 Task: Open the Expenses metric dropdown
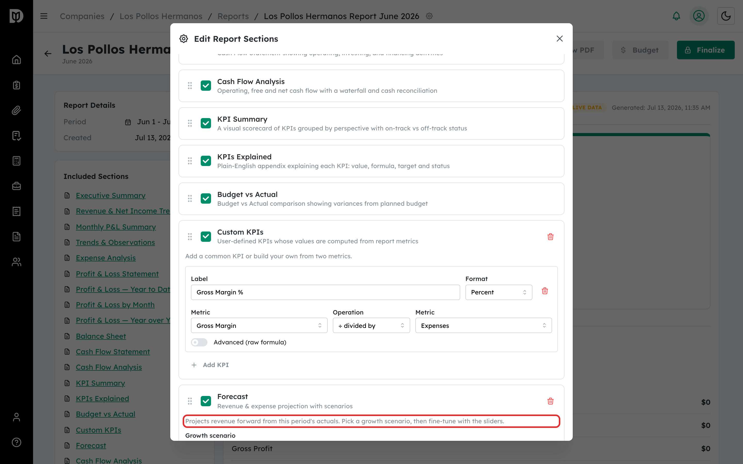pyautogui.click(x=483, y=325)
